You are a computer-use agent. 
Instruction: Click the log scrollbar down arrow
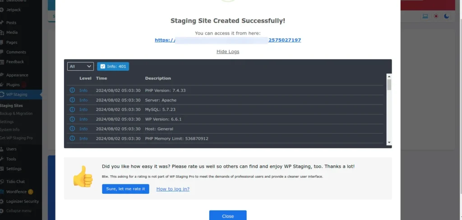pyautogui.click(x=389, y=142)
